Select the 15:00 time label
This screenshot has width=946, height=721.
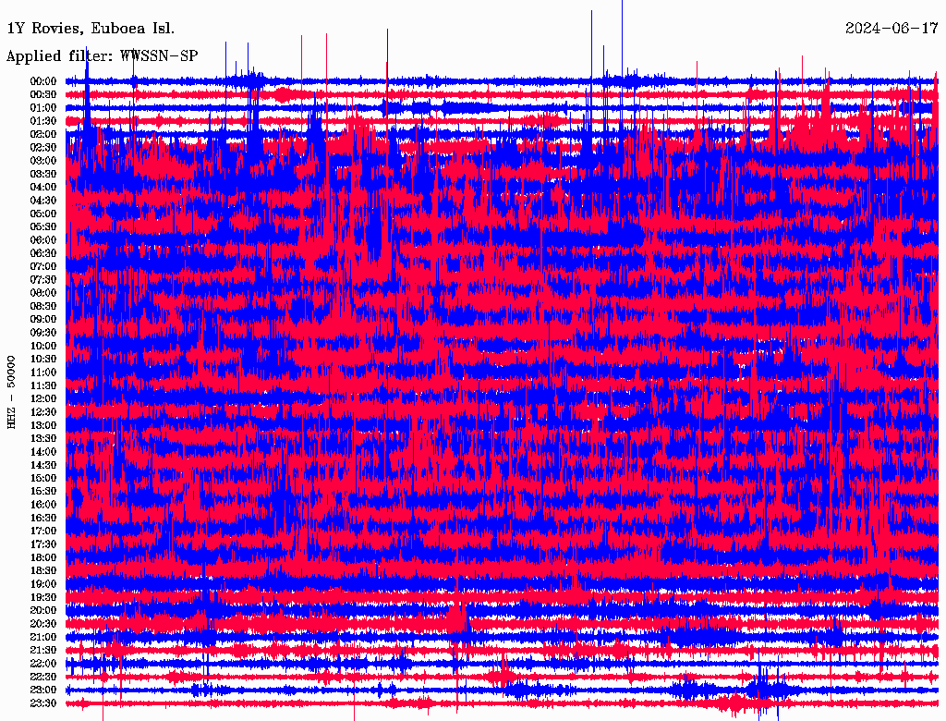click(x=43, y=478)
